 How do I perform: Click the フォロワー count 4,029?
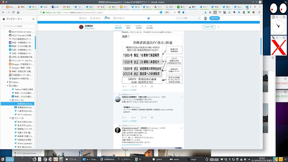[x=139, y=28]
